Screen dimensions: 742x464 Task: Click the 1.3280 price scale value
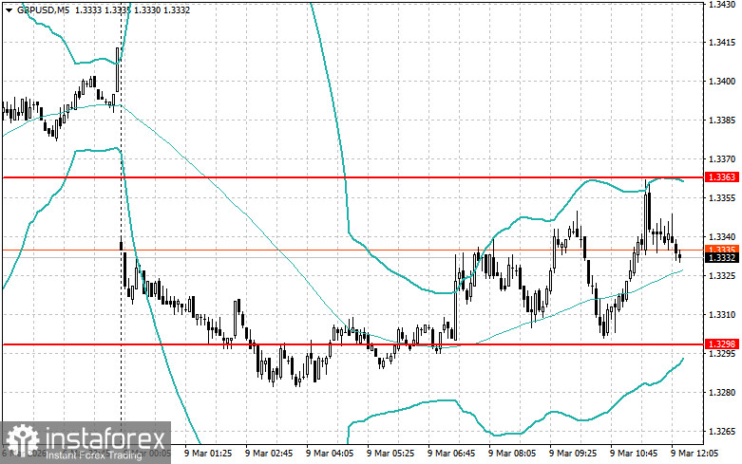722,392
